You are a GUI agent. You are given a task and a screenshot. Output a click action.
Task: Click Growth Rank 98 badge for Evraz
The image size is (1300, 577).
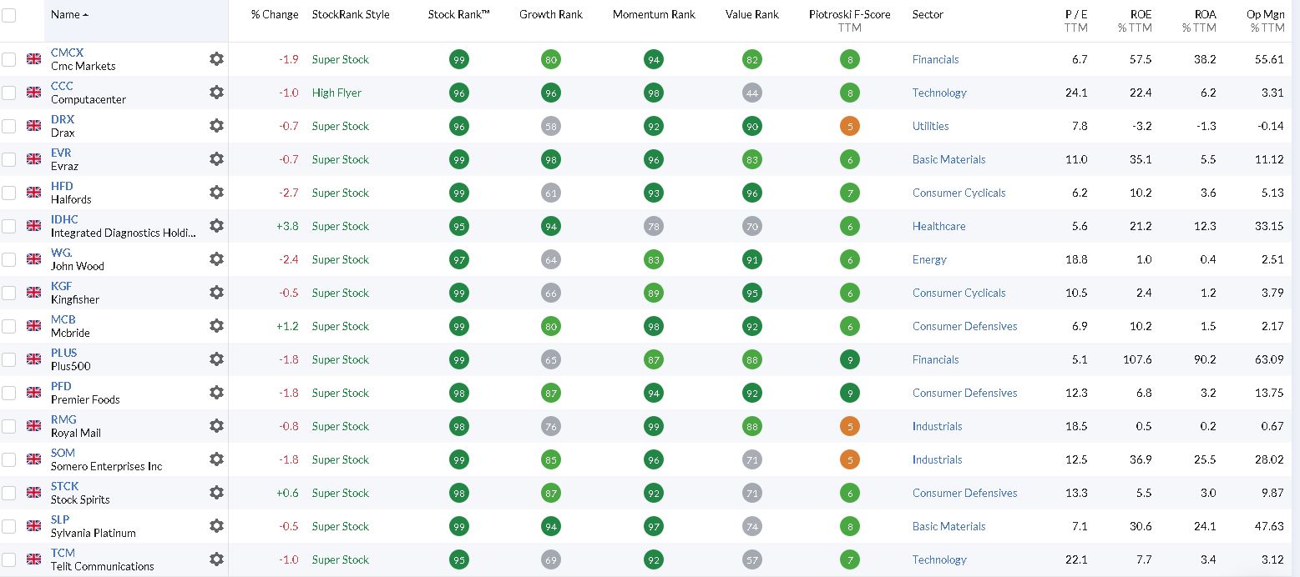[551, 159]
